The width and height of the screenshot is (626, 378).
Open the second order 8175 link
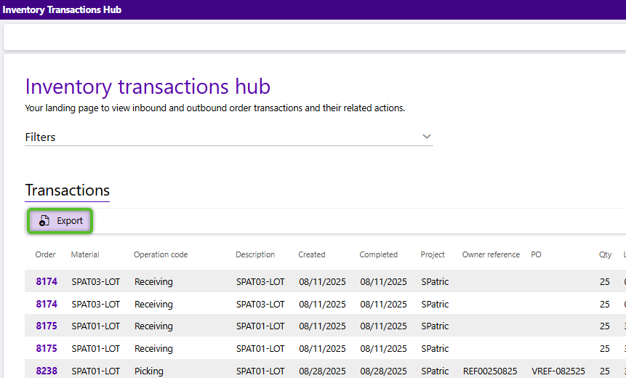coord(47,349)
